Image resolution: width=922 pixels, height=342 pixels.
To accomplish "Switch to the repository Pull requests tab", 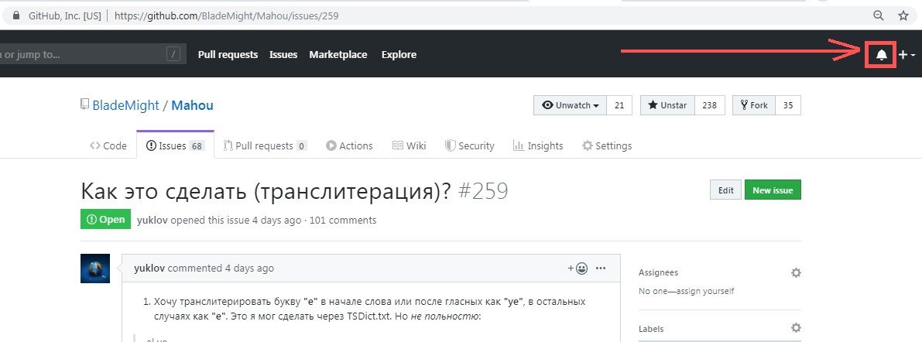I will tap(266, 145).
